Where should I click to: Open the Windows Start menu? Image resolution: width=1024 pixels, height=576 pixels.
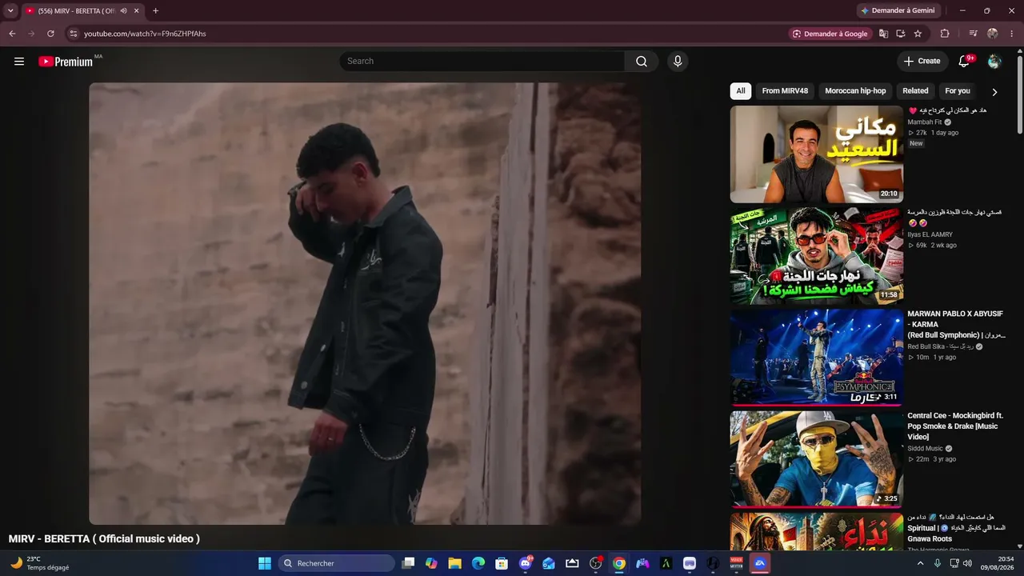click(x=265, y=563)
